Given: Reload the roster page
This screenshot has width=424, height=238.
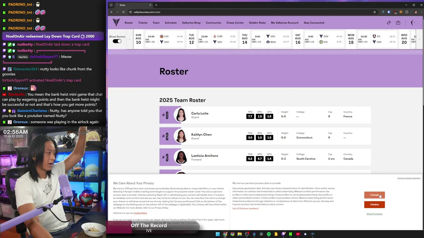Looking at the screenshot, I should (123, 12).
